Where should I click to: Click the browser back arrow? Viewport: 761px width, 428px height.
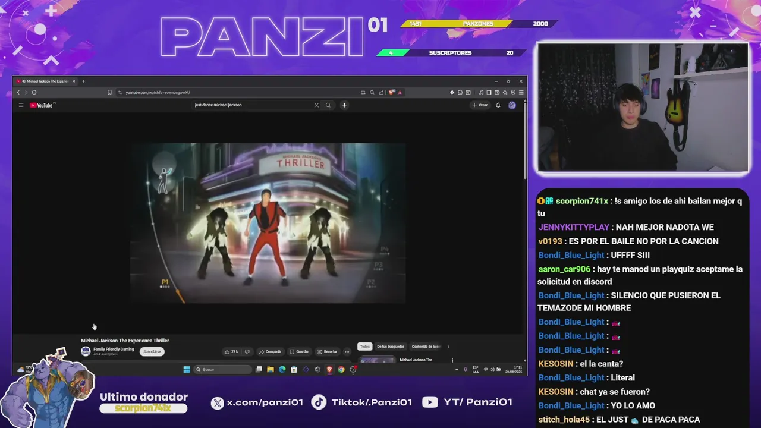point(18,92)
